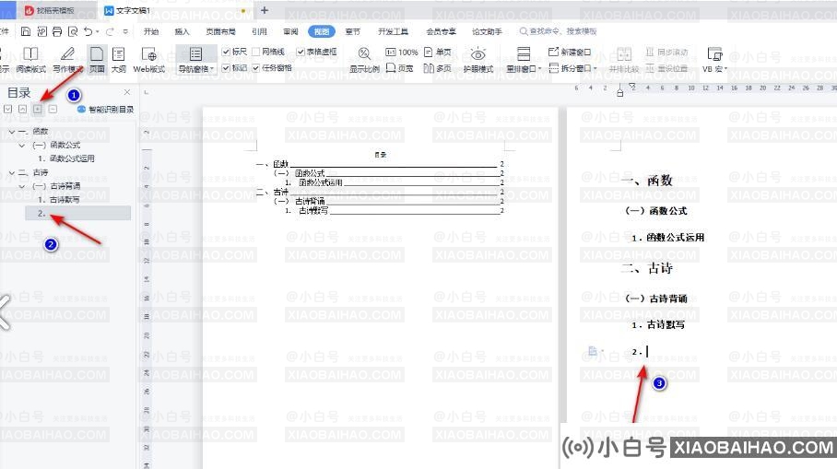Screen dimensions: 837x469
Task: Collapse the 二、古诗 outline node
Action: click(x=12, y=172)
